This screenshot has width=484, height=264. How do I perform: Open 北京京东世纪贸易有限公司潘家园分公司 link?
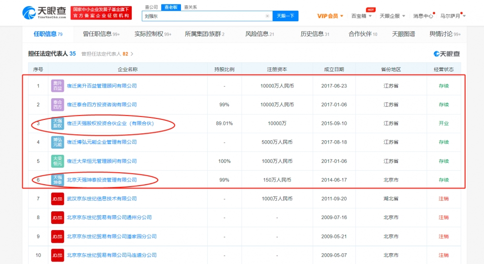[x=112, y=236]
